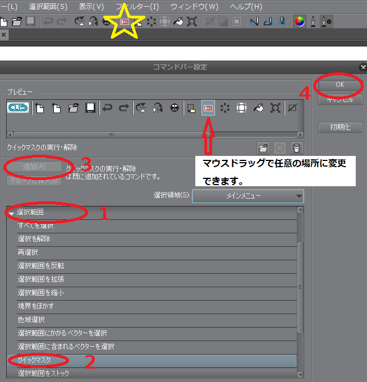Open the 選択範囲(S) menu in the menu bar

click(x=48, y=7)
